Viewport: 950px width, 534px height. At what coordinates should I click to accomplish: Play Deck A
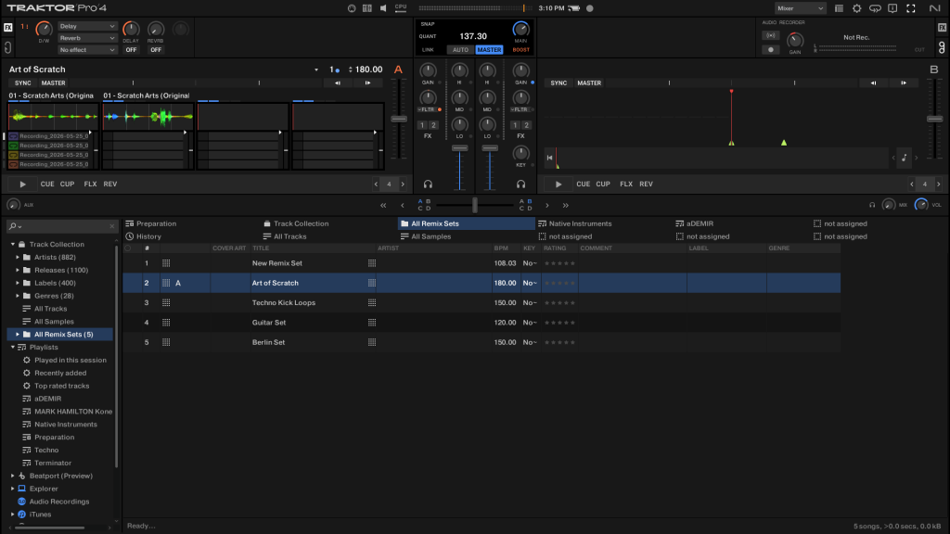click(22, 184)
